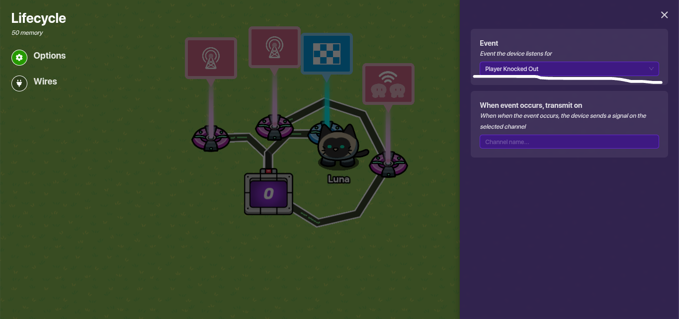Screen dimensions: 679x319
Task: Open the Options menu item
Action: pyautogui.click(x=49, y=56)
